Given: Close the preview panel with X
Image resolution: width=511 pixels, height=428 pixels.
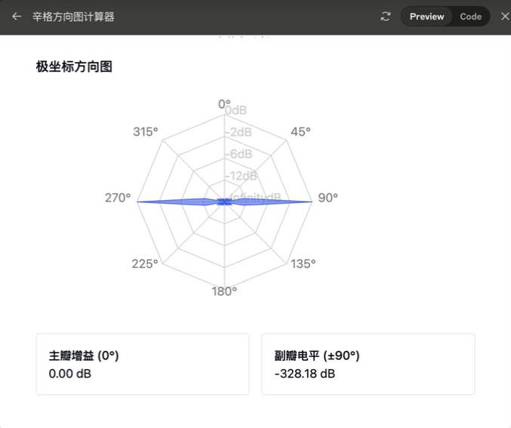Looking at the screenshot, I should 505,17.
